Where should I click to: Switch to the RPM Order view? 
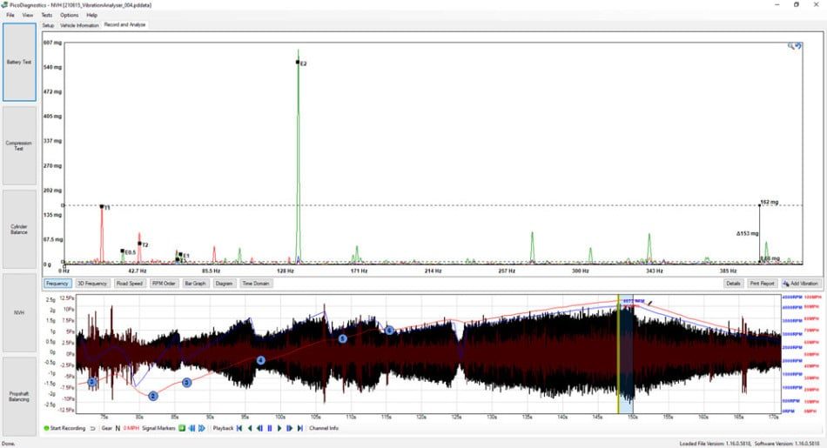(x=164, y=284)
